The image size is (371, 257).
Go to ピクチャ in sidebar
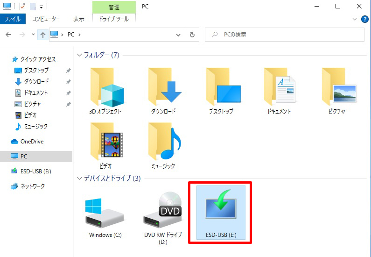32,104
